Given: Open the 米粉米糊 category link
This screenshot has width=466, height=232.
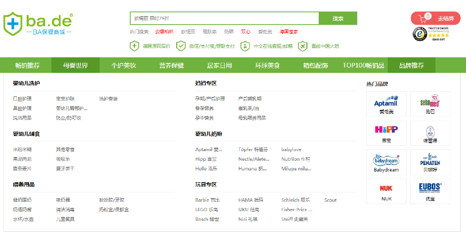Looking at the screenshot, I should [x=22, y=149].
